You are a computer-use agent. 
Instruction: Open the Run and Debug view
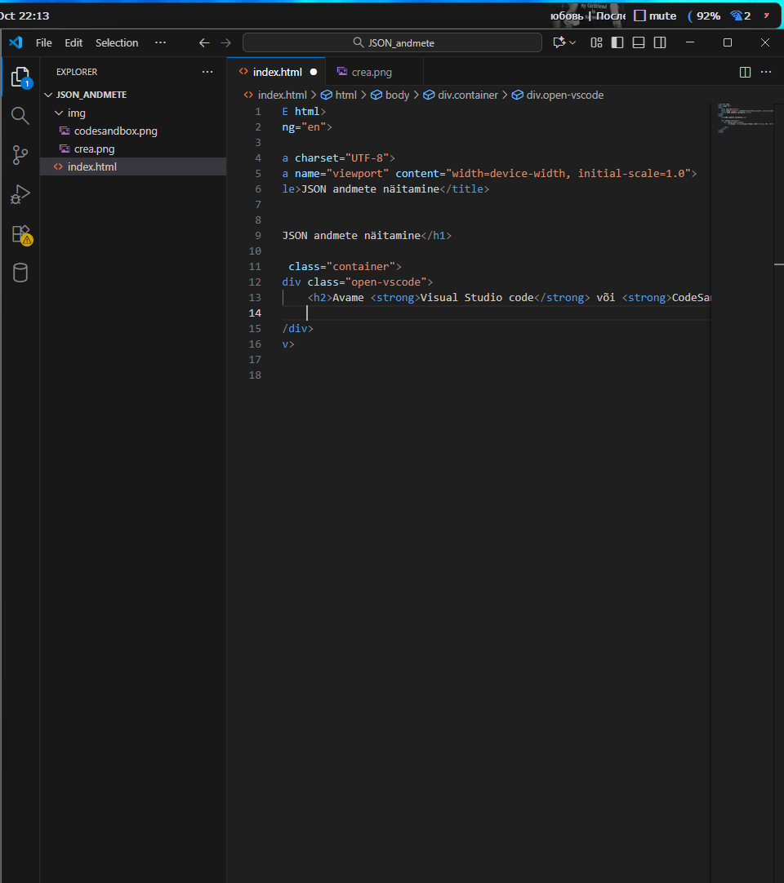(20, 194)
